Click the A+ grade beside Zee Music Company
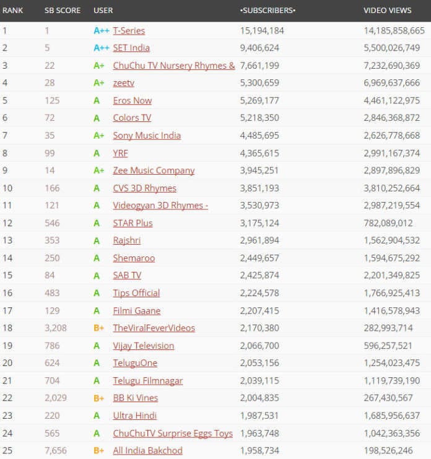The width and height of the screenshot is (431, 459). tap(99, 170)
